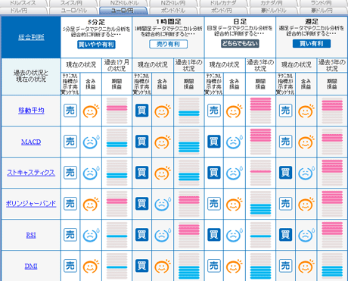Click the 買いやや有利 button under 5分足

(x=96, y=45)
